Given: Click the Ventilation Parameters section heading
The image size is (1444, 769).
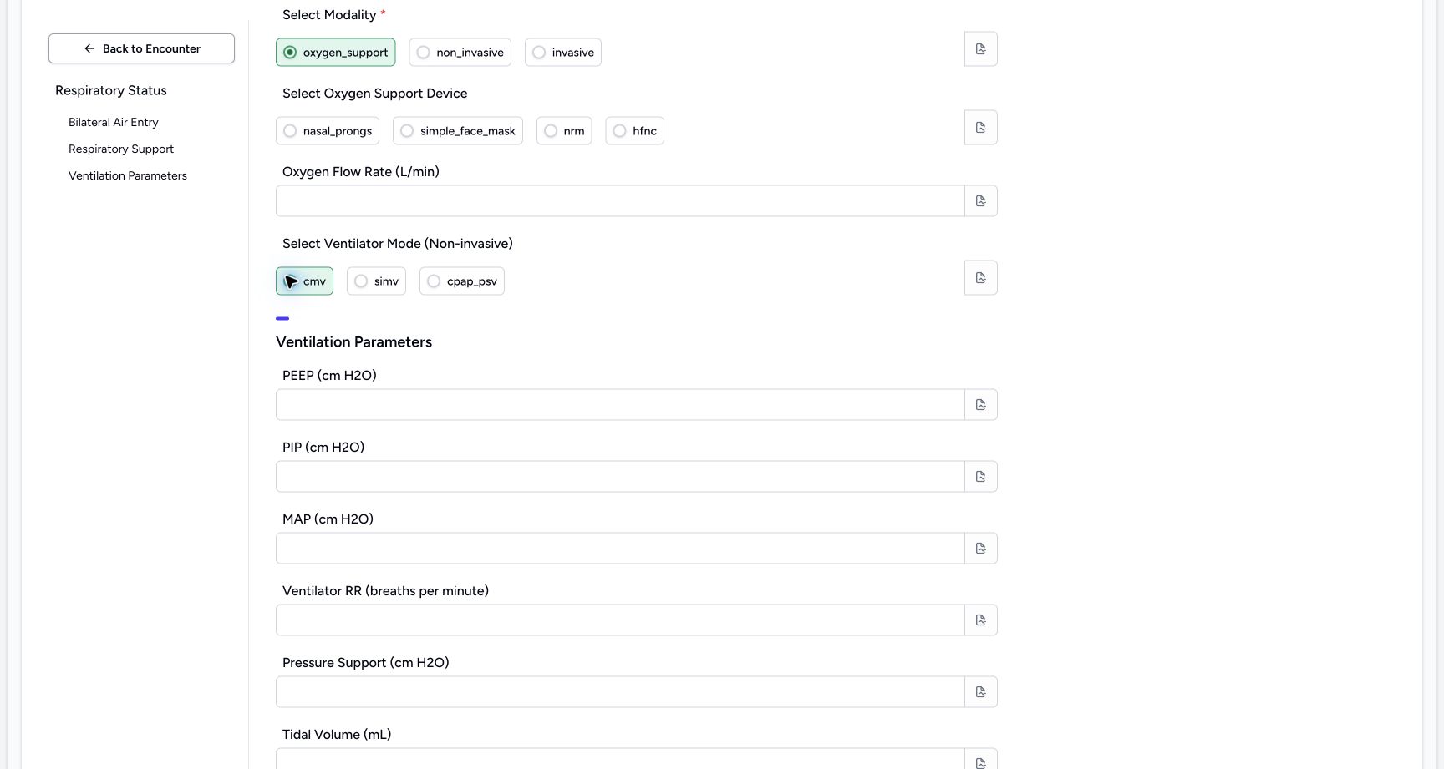Looking at the screenshot, I should (354, 342).
